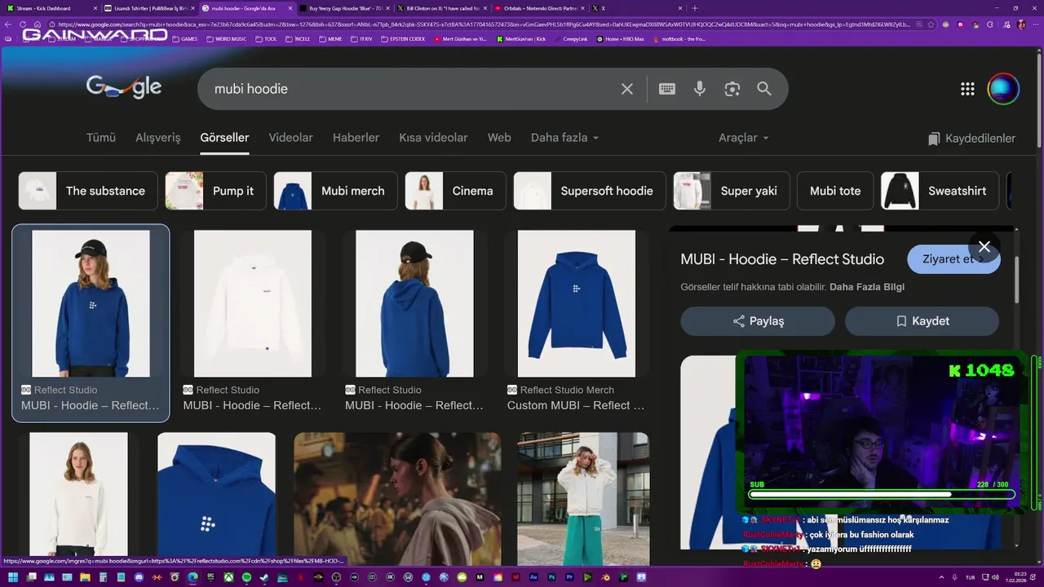Open woman in white sweatshirt thumbnail
The image size is (1044, 587).
pyautogui.click(x=78, y=494)
